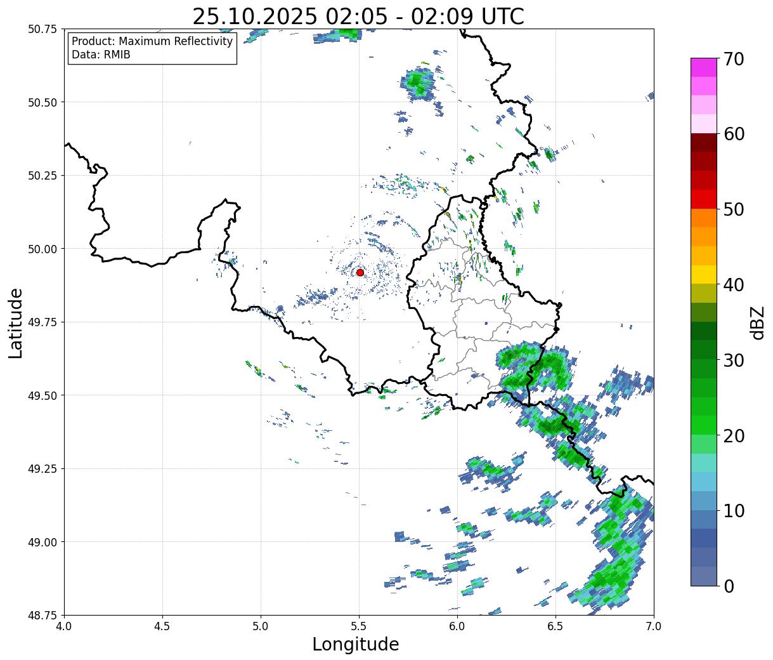Click the latitude tick label 50.25

click(x=42, y=176)
